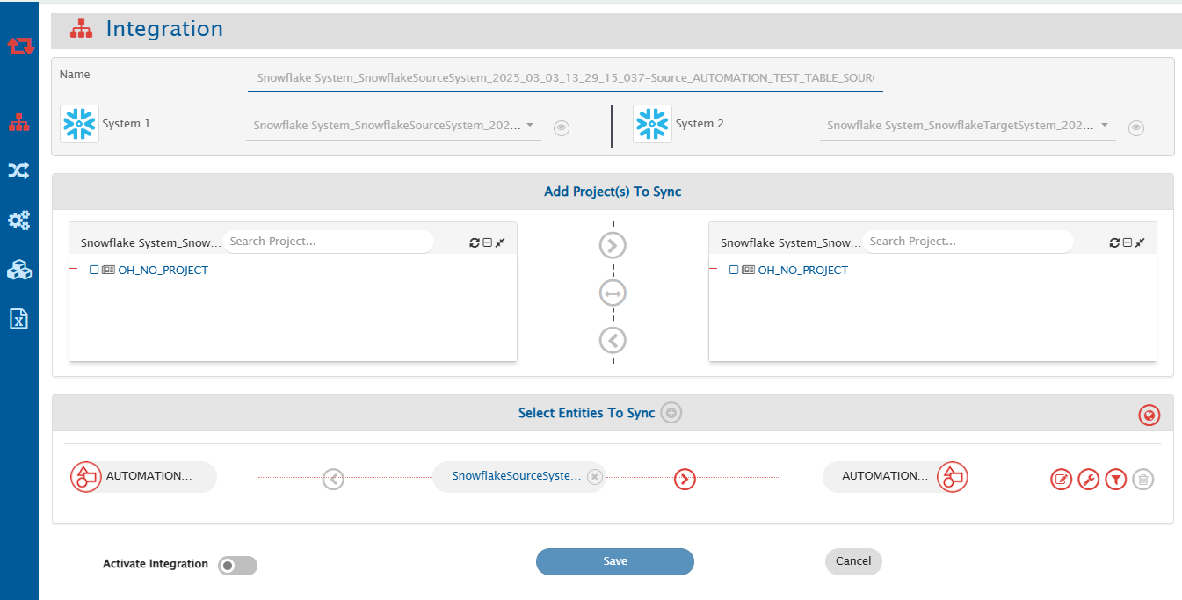Open the System 2 target system dropdown
Viewport: 1182px width, 600px height.
(1104, 125)
